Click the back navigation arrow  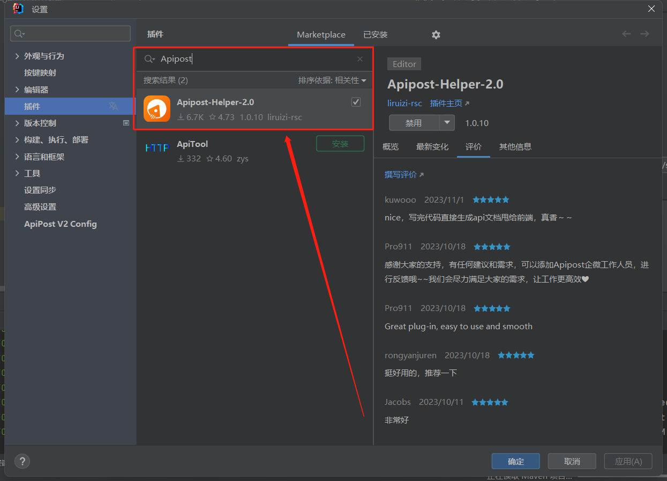point(626,34)
